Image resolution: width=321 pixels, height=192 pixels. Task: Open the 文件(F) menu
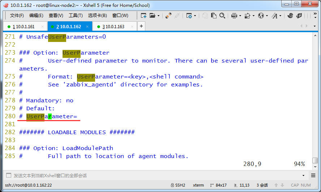17,16
